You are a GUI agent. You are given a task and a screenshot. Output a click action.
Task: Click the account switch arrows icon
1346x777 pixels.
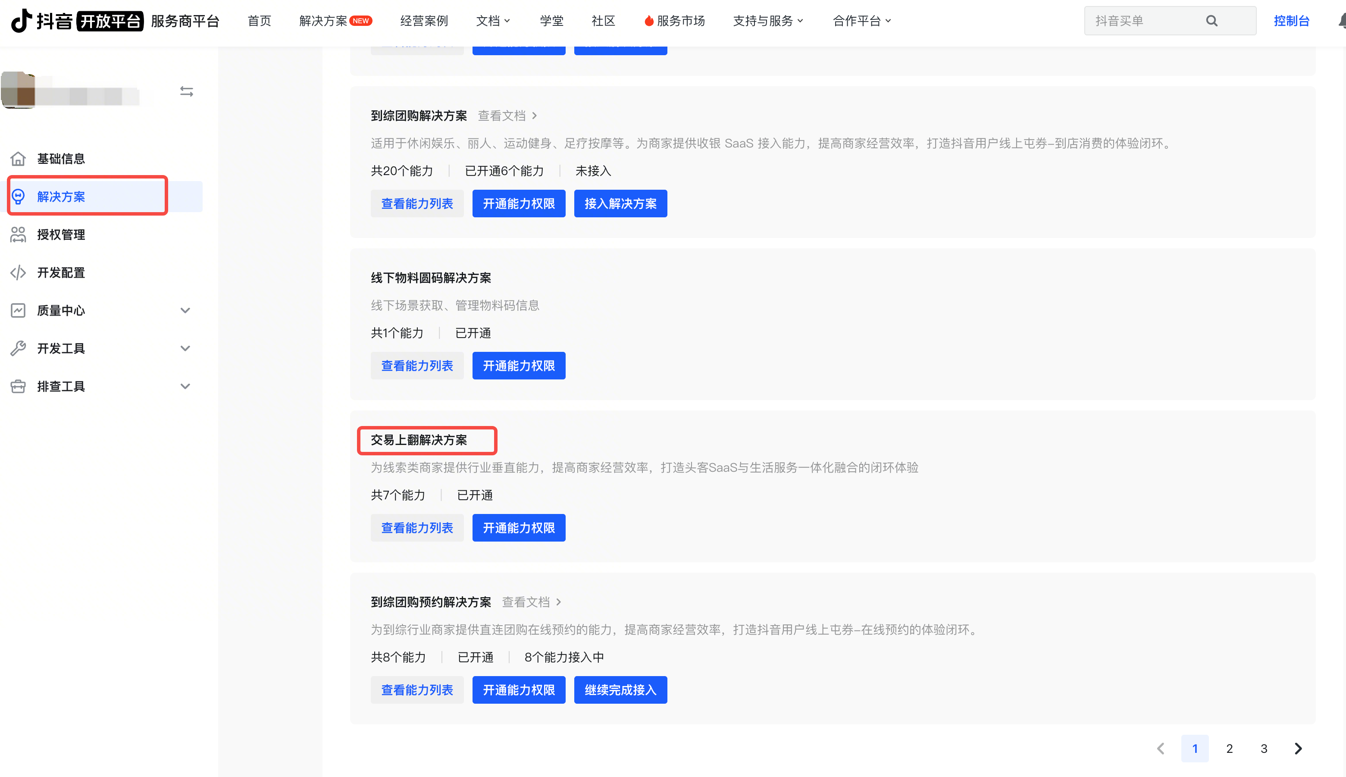click(x=186, y=92)
